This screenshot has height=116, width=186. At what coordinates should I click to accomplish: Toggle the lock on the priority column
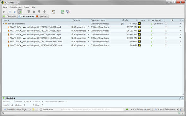tap(180, 20)
